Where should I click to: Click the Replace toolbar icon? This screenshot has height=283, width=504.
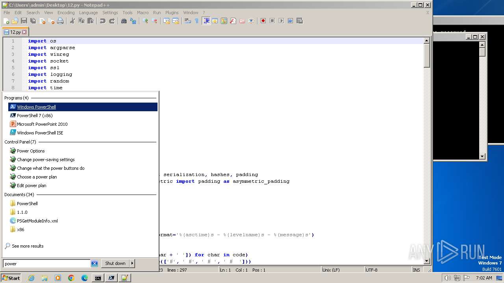click(133, 21)
